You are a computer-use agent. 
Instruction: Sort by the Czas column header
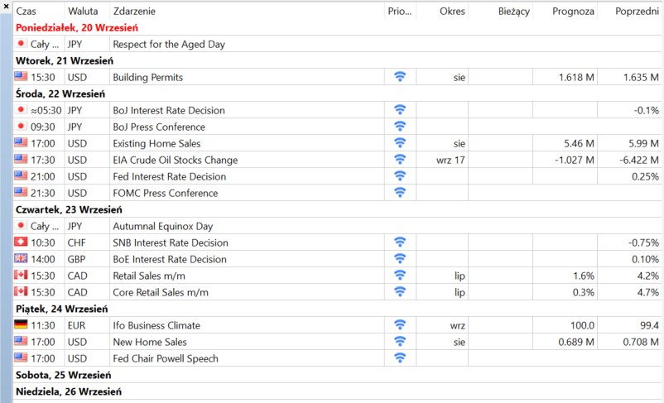pyautogui.click(x=26, y=12)
